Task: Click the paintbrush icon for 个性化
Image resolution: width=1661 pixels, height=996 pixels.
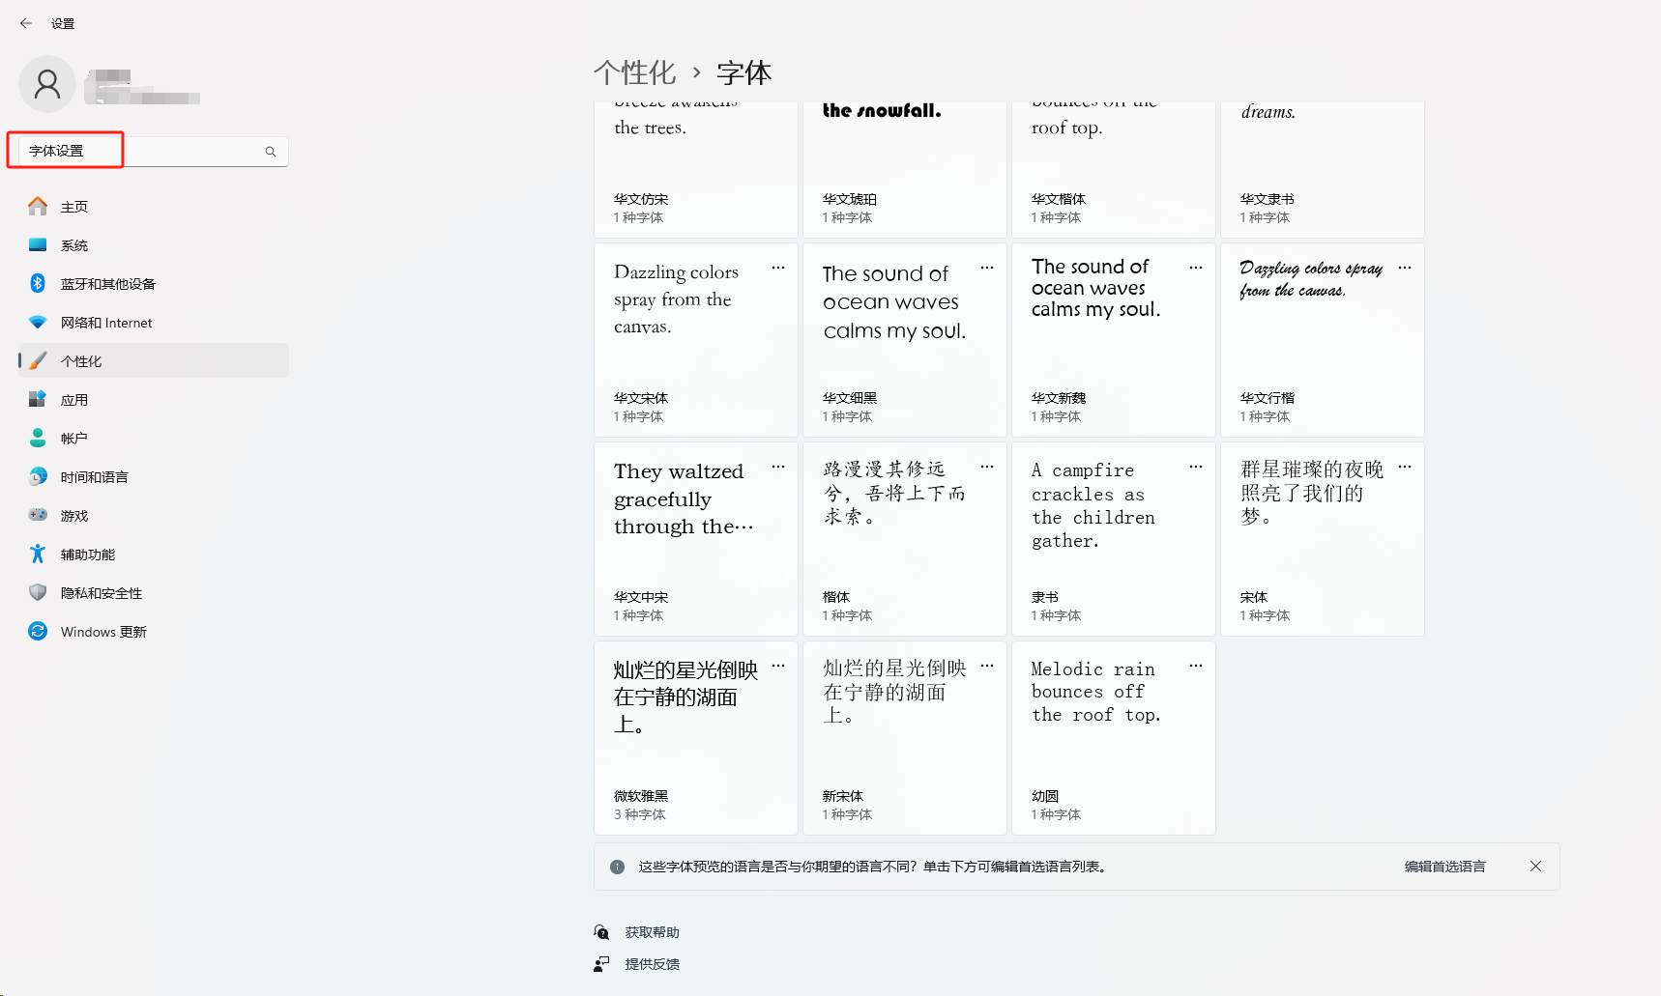Action: click(38, 360)
